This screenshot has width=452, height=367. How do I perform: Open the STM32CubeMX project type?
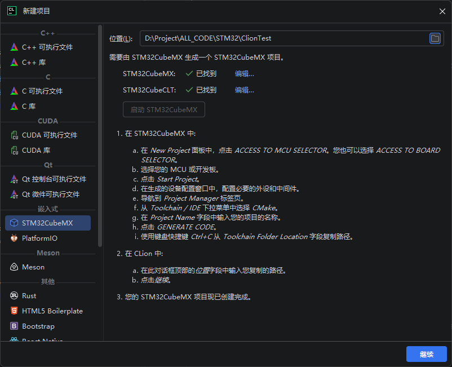pos(47,223)
